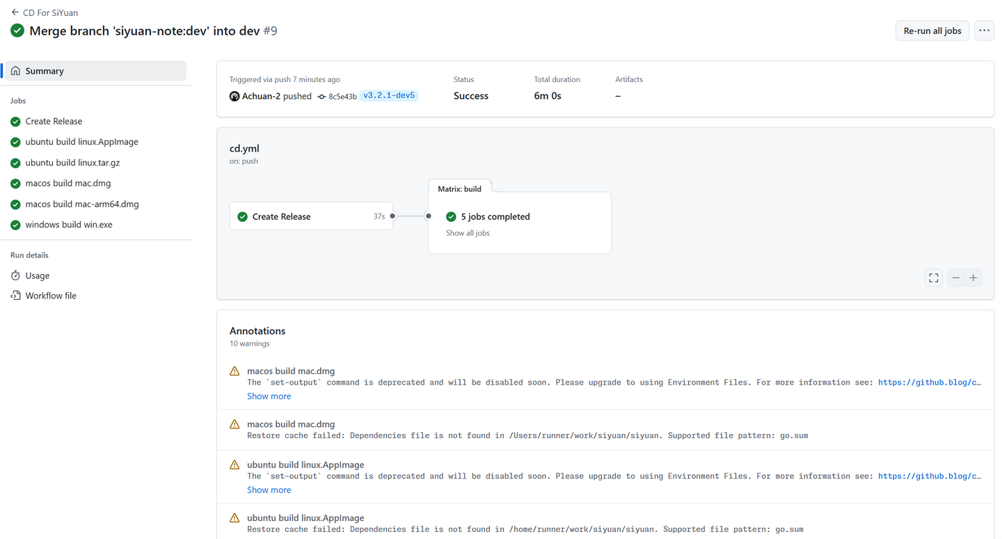
Task: Go back to CD For SiYuan workflow
Action: pyautogui.click(x=50, y=13)
